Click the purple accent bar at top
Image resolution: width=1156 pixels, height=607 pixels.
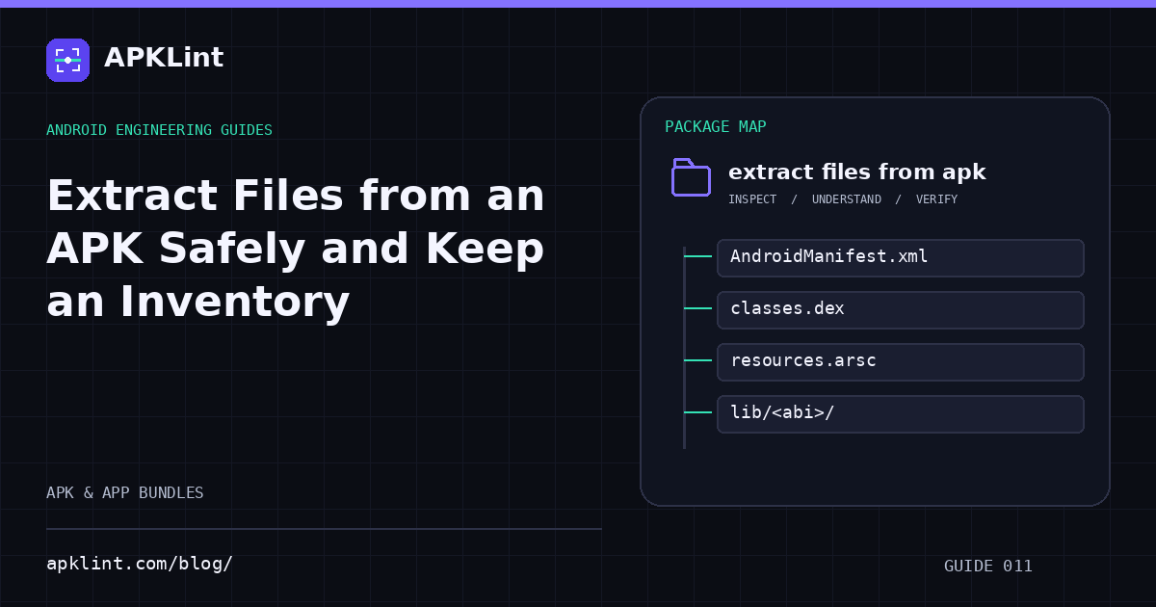[578, 4]
